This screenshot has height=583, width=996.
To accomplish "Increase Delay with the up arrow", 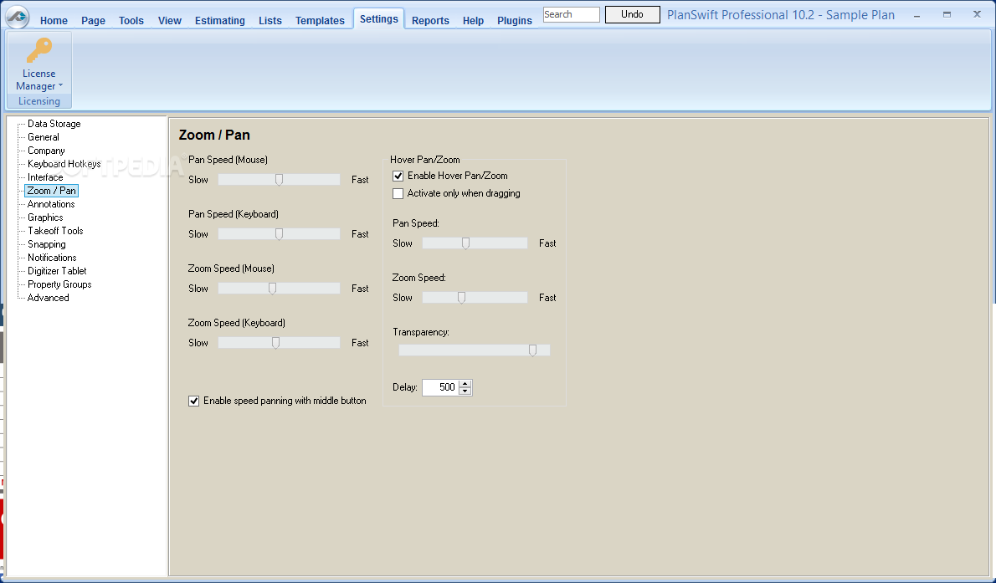I will [465, 384].
